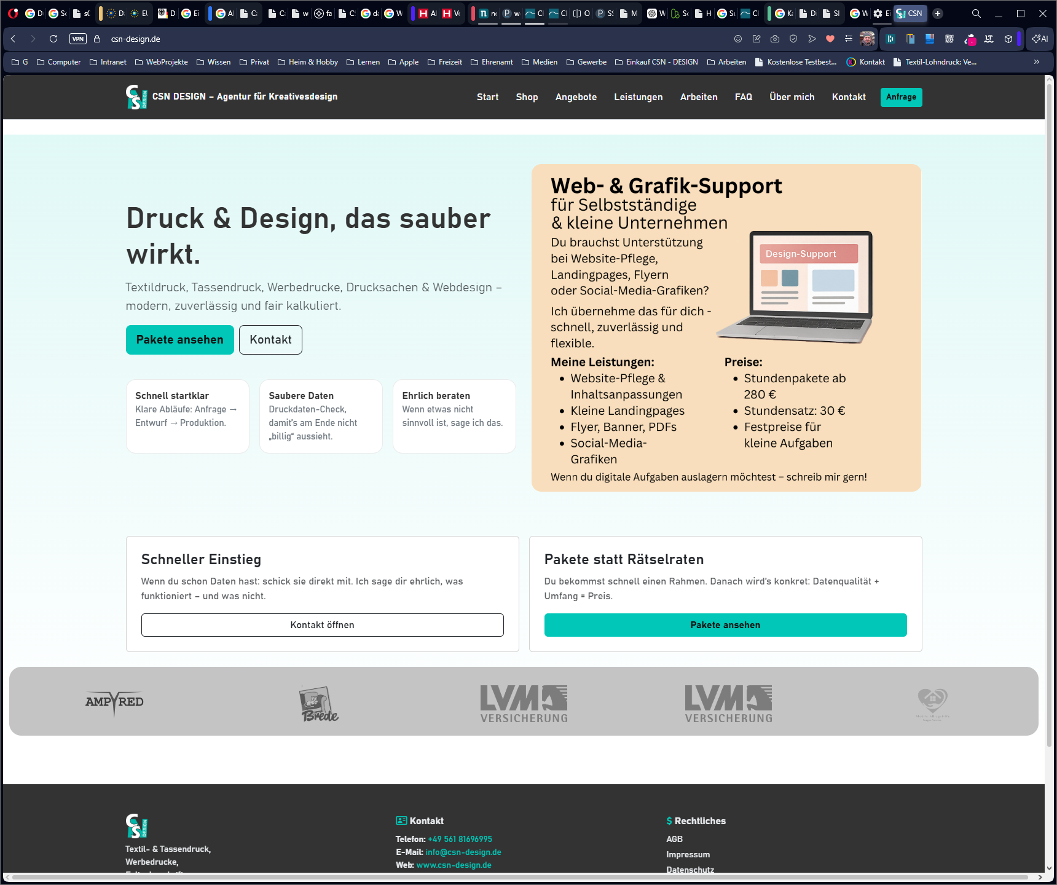Open the Arbeiten site menu item

699,97
